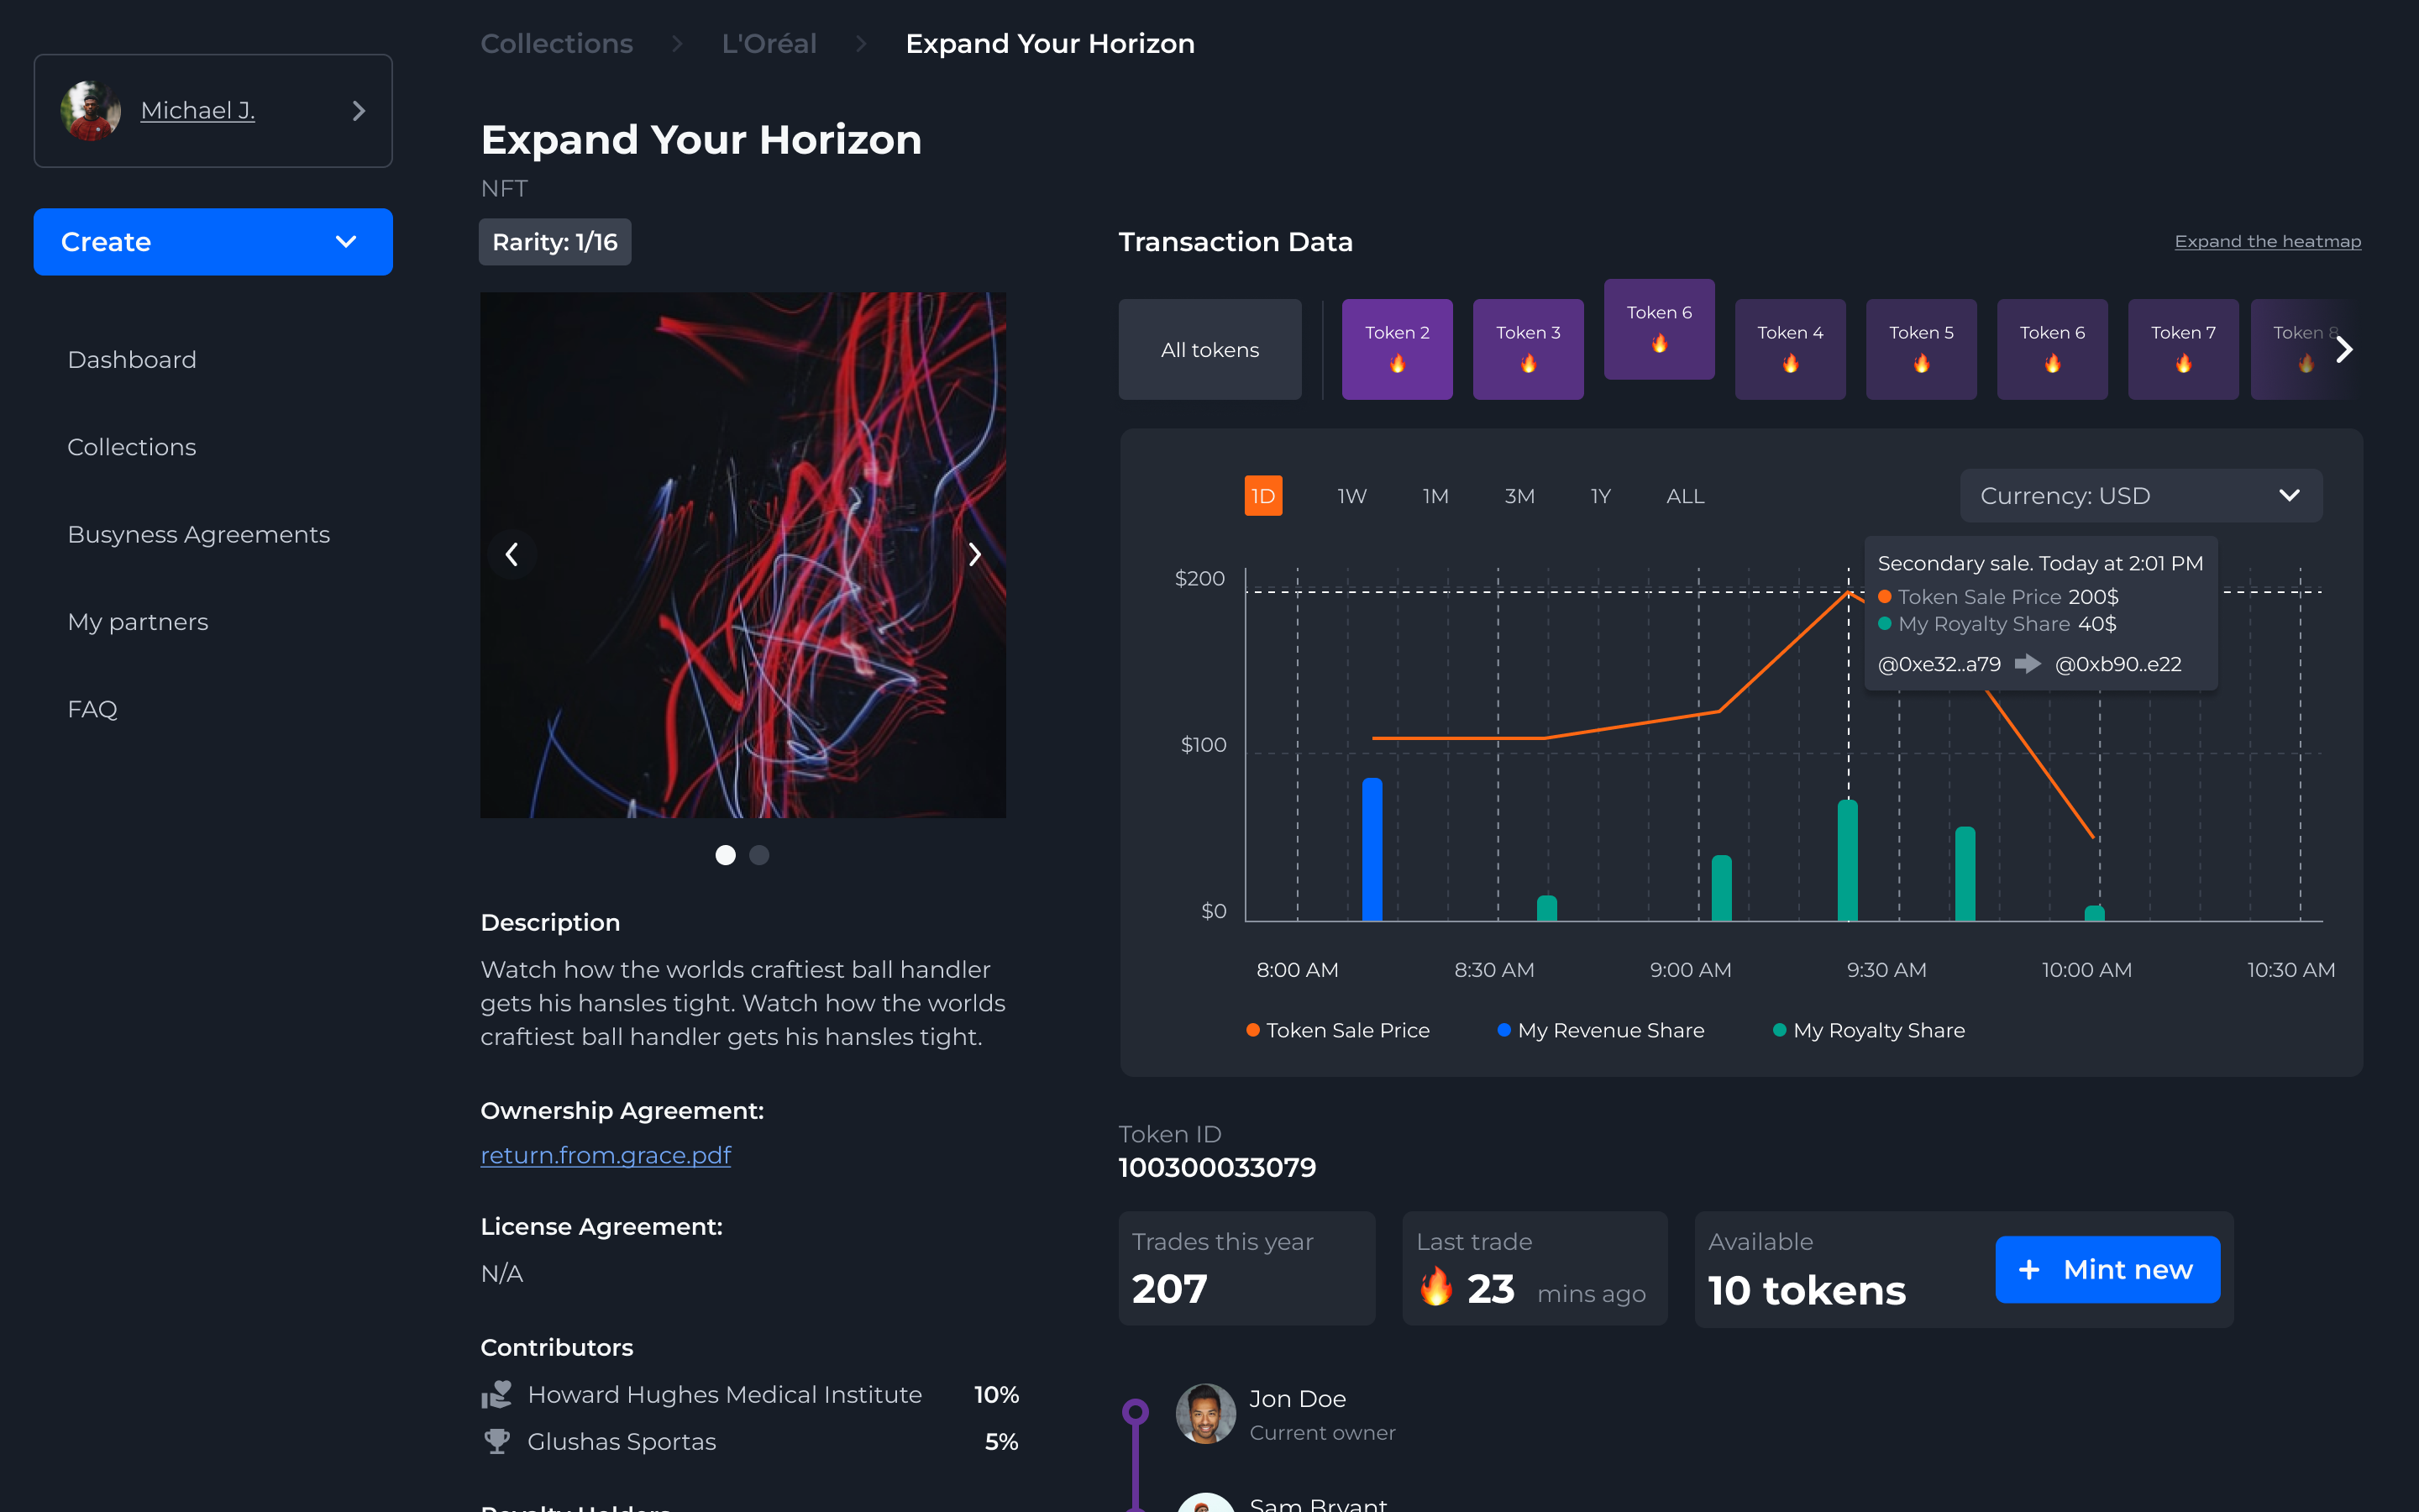Open the Create dropdown menu
Screen dimensions: 2419x1512
[x=213, y=242]
